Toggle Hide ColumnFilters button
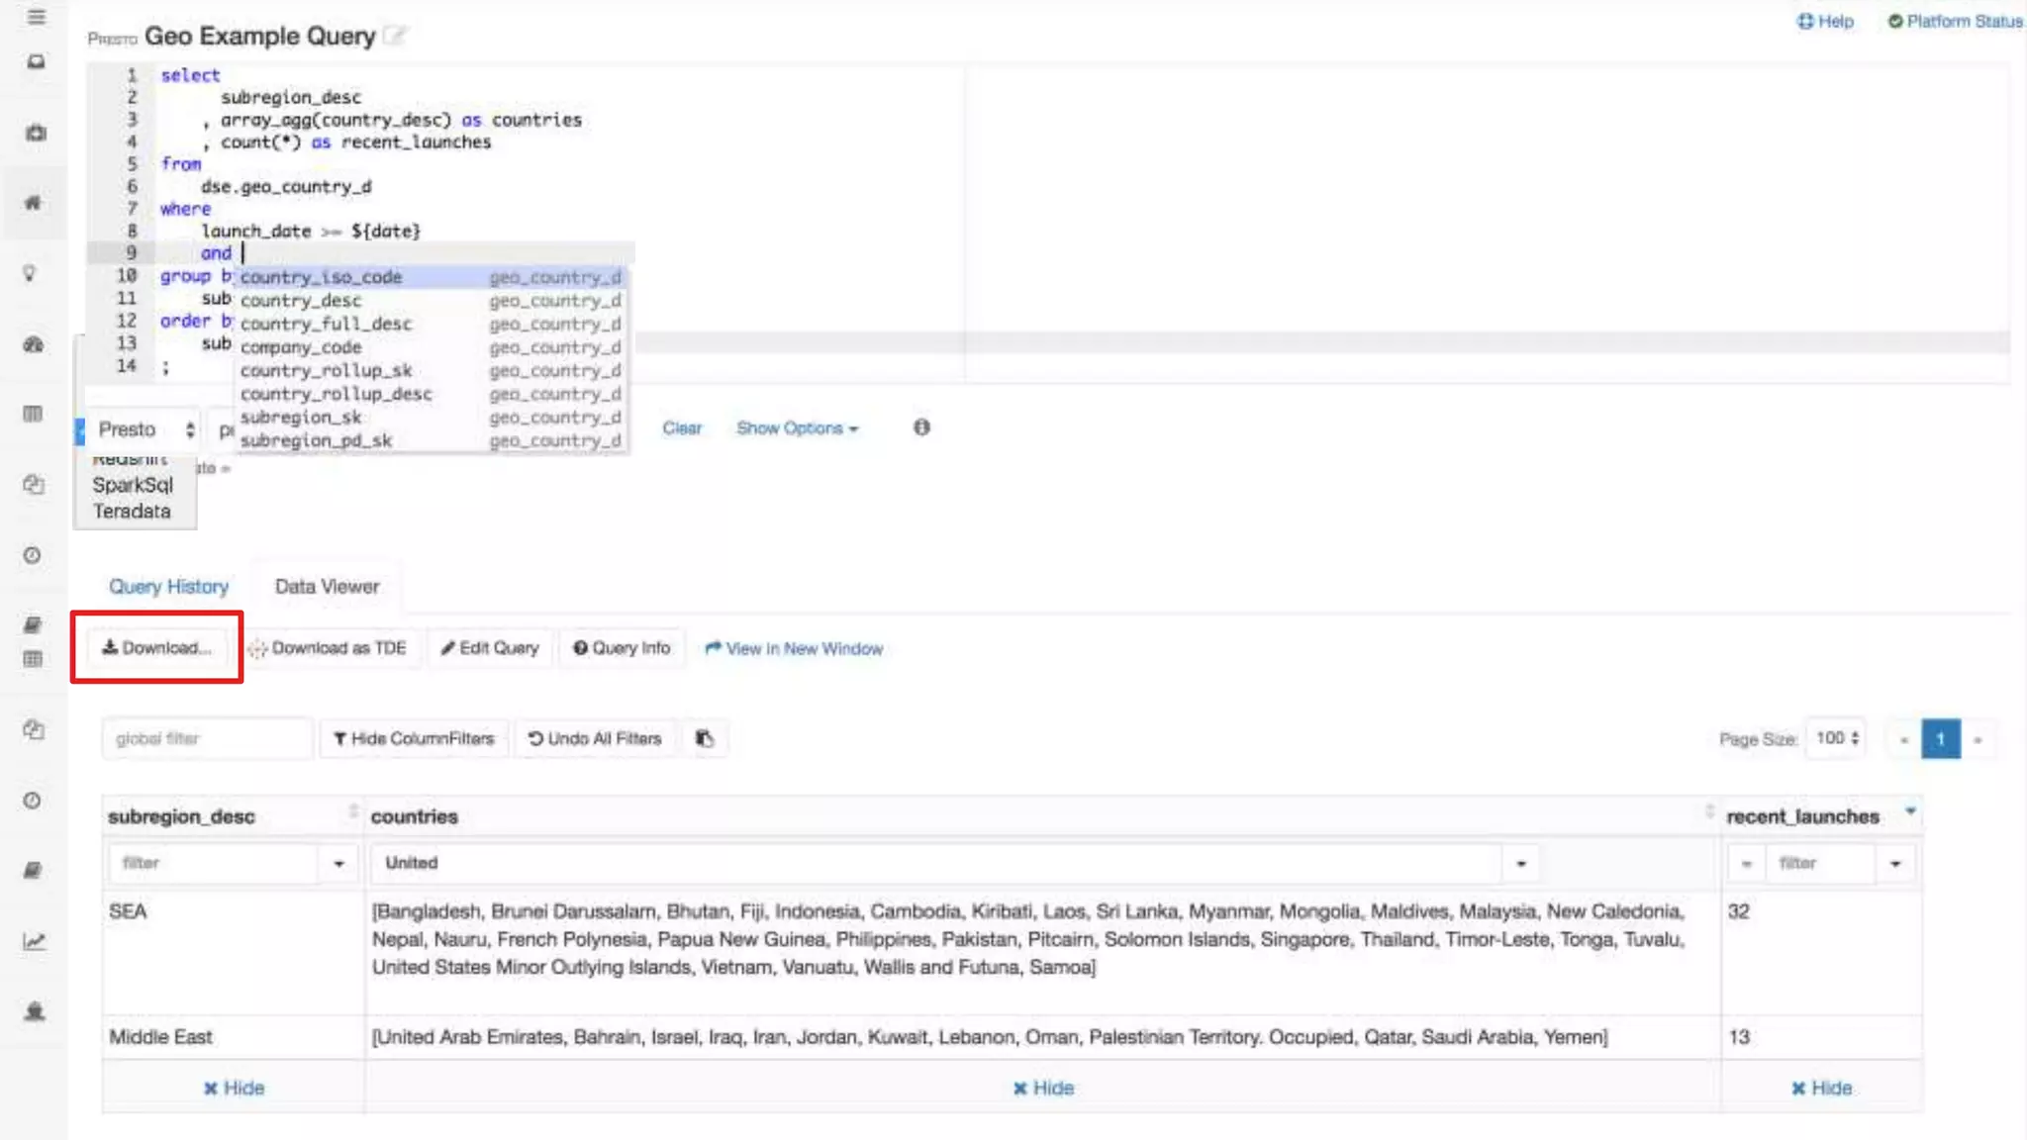Viewport: 2027px width, 1140px height. point(414,738)
